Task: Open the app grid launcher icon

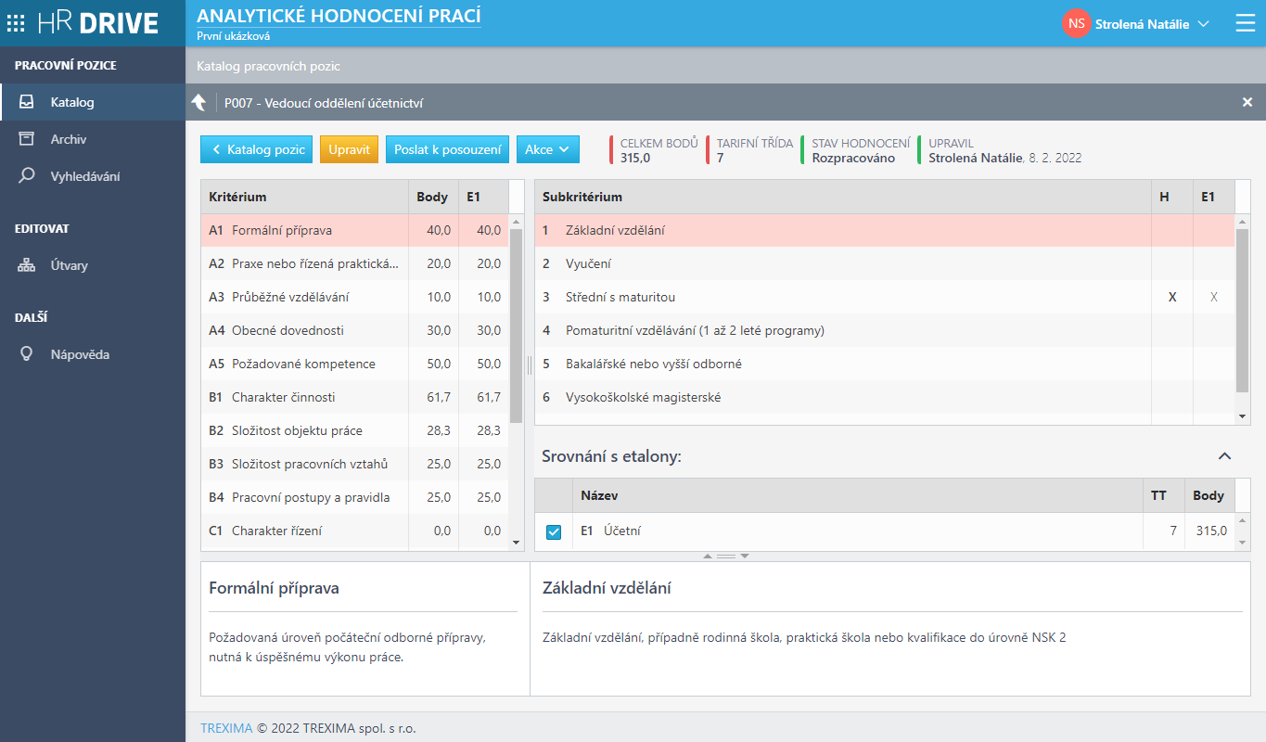Action: pyautogui.click(x=17, y=23)
